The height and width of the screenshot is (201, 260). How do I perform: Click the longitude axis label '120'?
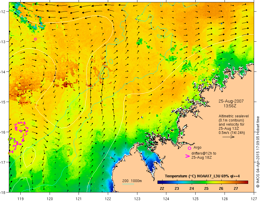coord(50,199)
